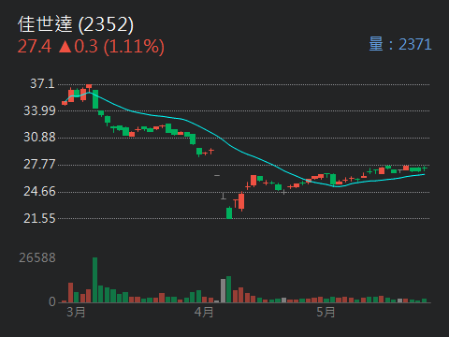Click the 27.77 price axis label

[39, 164]
